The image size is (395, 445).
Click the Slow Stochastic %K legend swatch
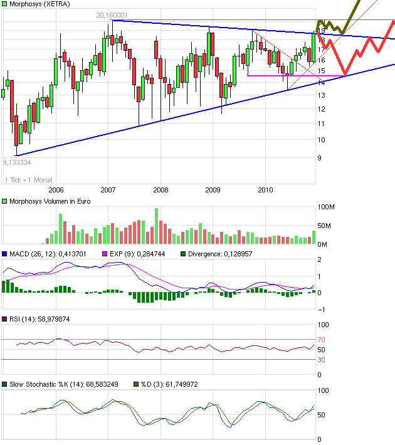[x=4, y=384]
